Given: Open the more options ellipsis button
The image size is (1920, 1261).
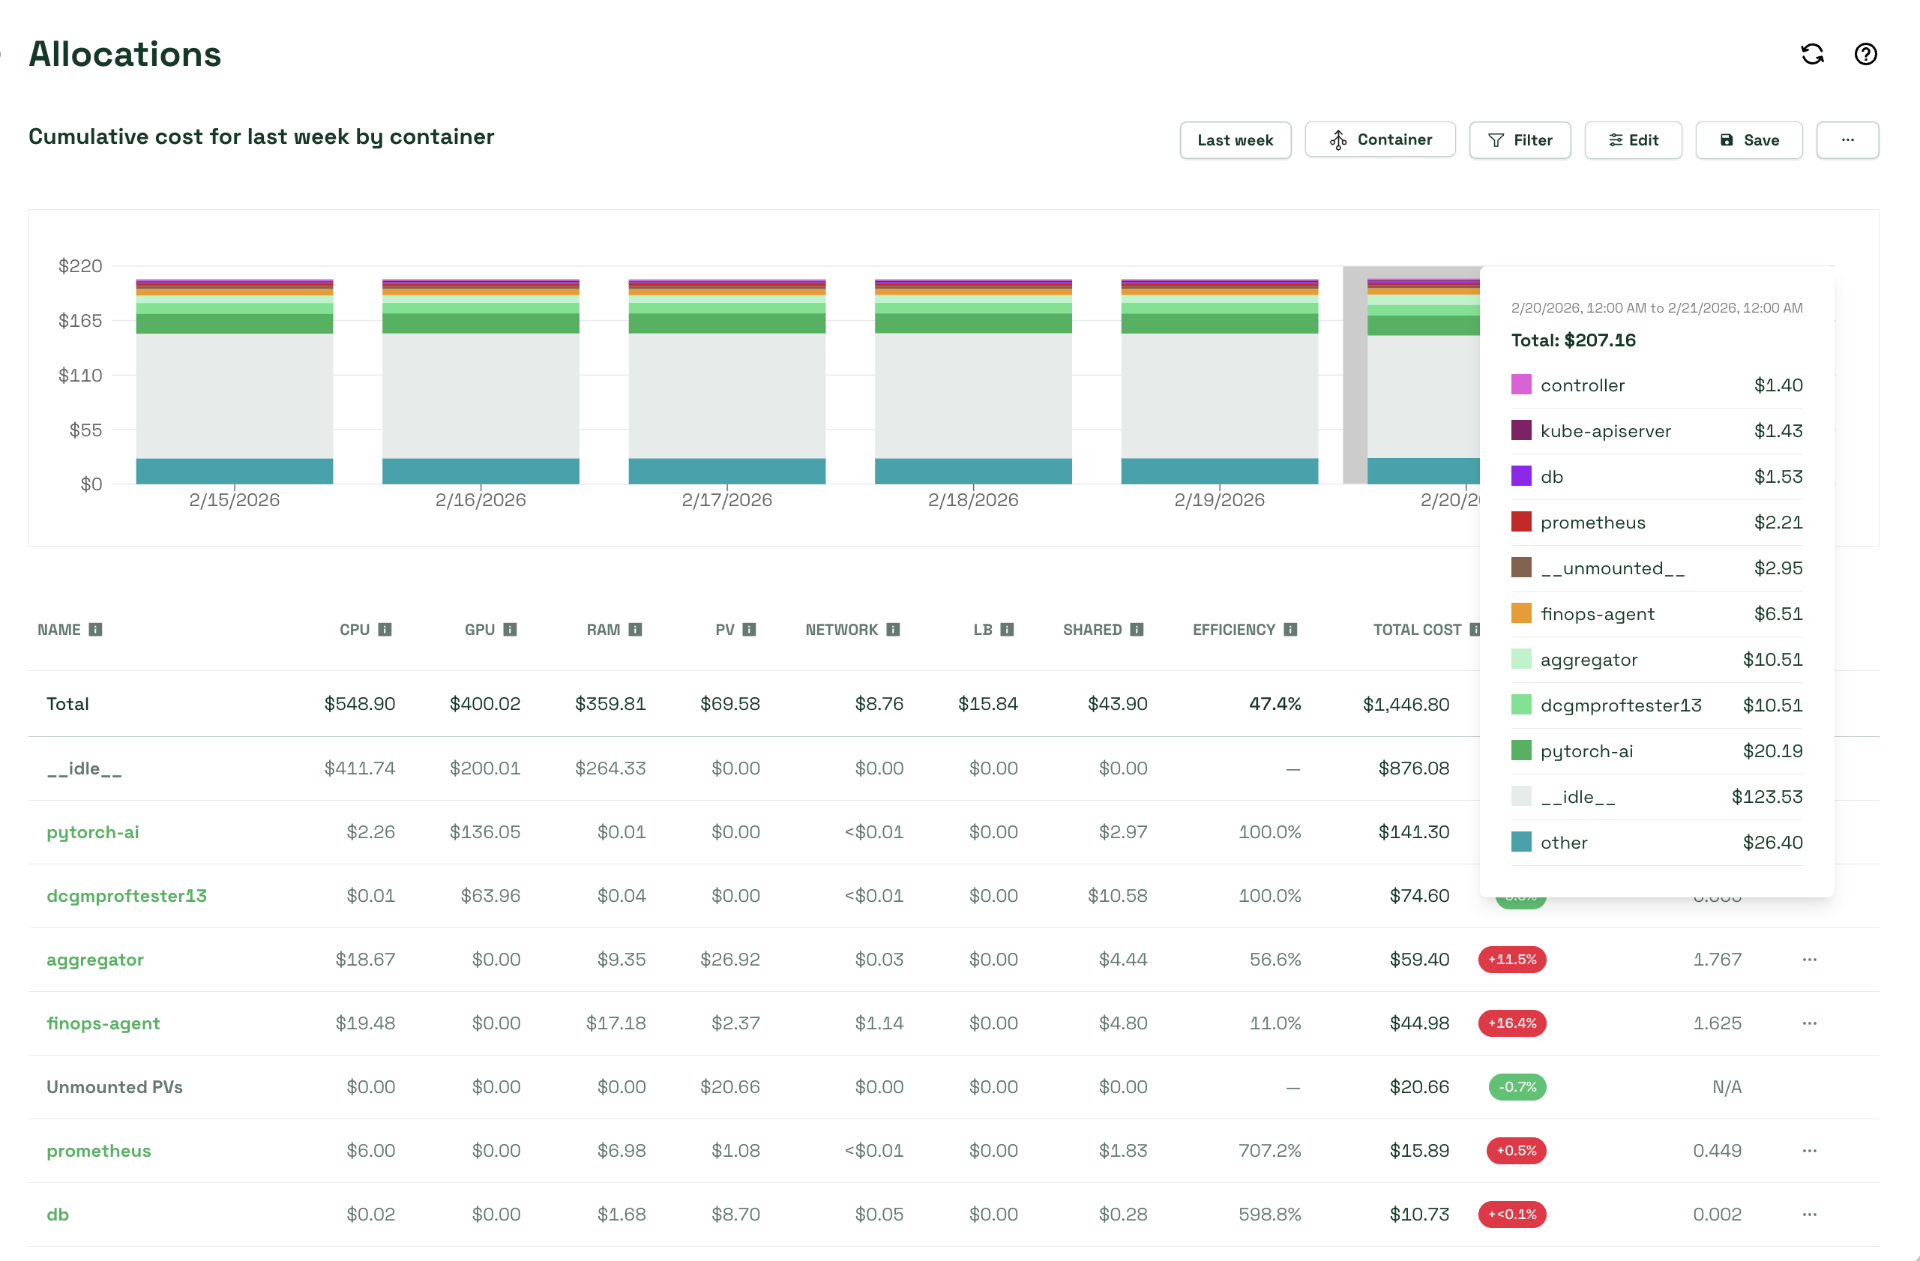Looking at the screenshot, I should click(x=1847, y=140).
